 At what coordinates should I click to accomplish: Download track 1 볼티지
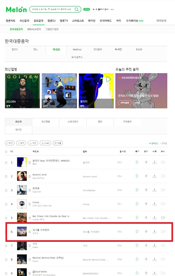click(x=154, y=162)
